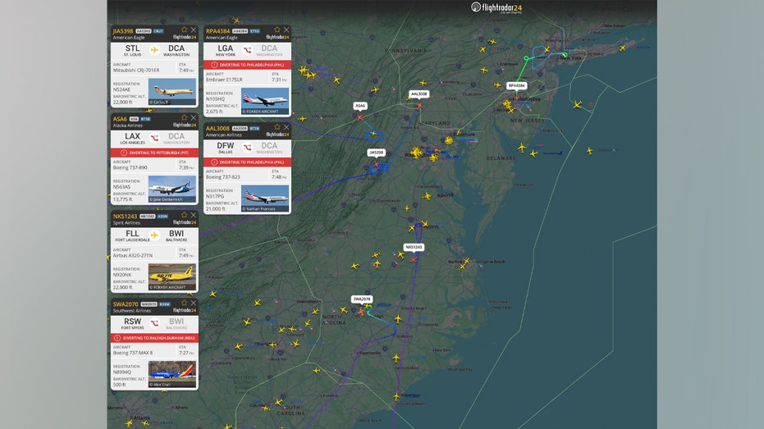This screenshot has width=764, height=429.
Task: Click diverting to Raleigh Durham alert banner
Action: pos(154,336)
